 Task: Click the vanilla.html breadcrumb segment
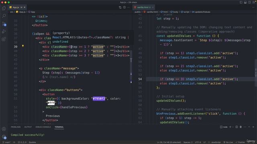[x=151, y=12]
